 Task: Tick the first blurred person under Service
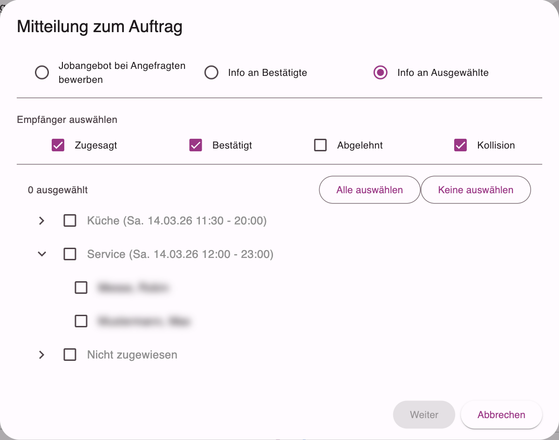pyautogui.click(x=81, y=288)
